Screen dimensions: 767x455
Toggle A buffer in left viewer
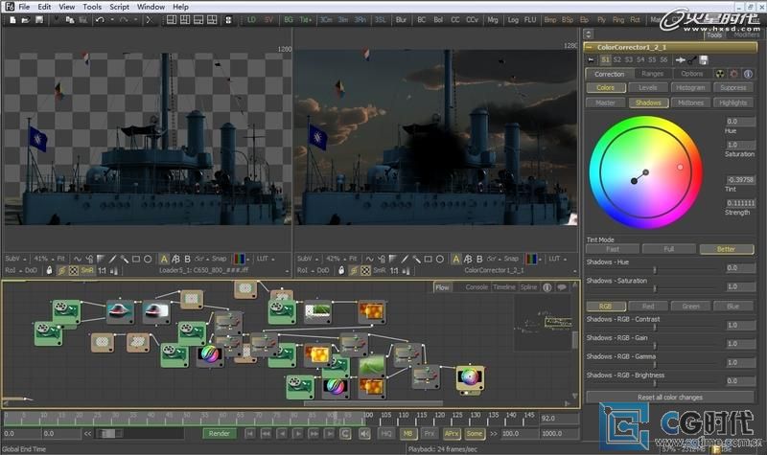[164, 259]
